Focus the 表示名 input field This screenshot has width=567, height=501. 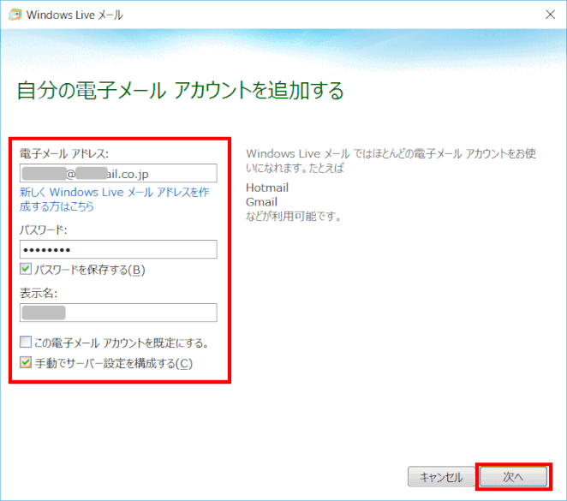[x=118, y=313]
